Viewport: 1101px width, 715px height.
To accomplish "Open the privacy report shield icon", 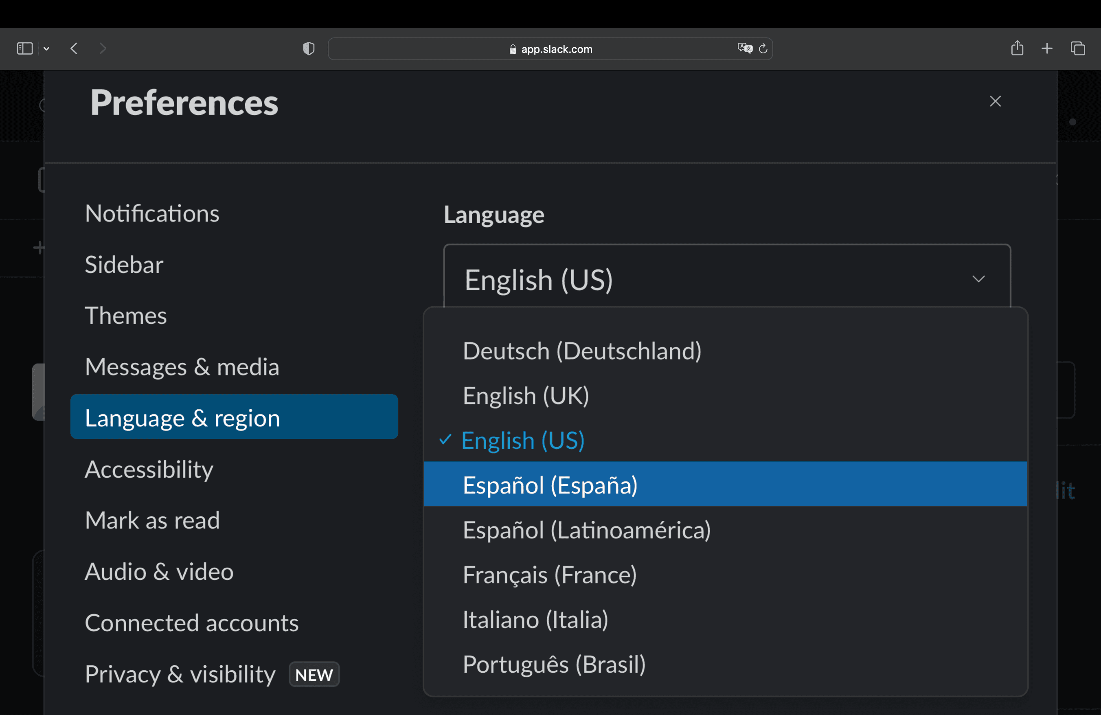I will [x=308, y=48].
